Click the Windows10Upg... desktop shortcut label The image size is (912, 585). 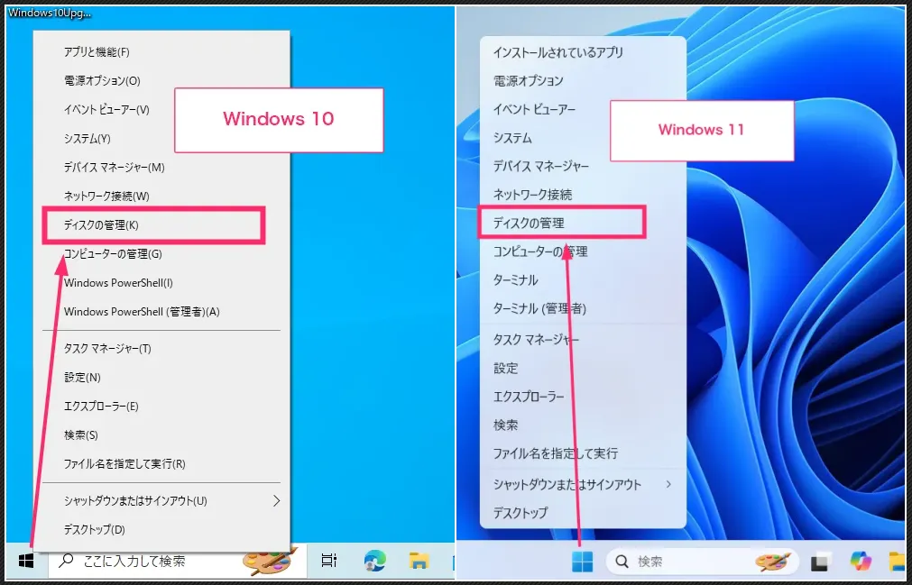point(50,13)
